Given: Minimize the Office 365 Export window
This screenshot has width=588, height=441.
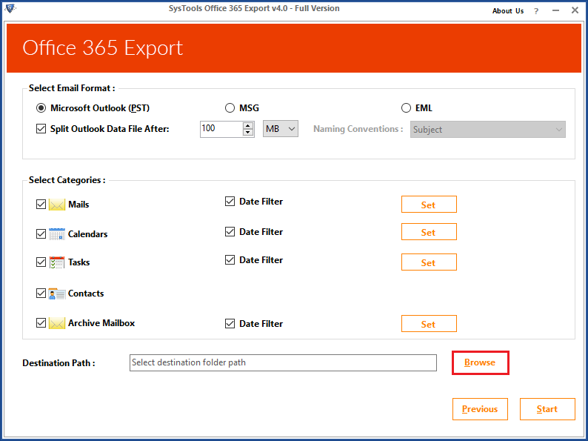Looking at the screenshot, I should tap(555, 11).
